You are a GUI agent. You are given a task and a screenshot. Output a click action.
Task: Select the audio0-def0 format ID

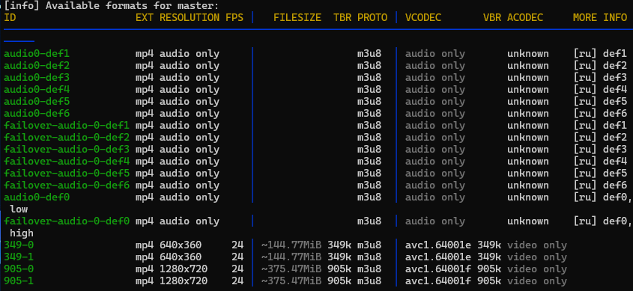[x=37, y=197]
